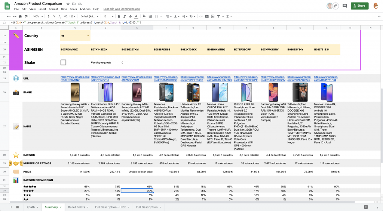Open last edit history link
383x211 pixels.
click(x=122, y=9)
